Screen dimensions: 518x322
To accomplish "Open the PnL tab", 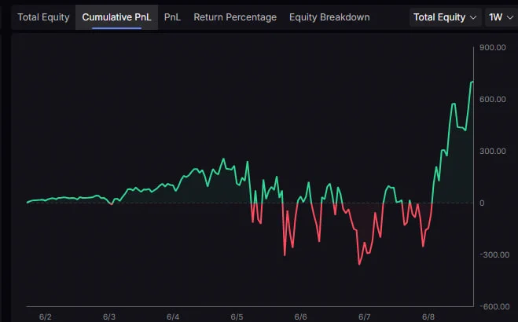I will 172,17.
